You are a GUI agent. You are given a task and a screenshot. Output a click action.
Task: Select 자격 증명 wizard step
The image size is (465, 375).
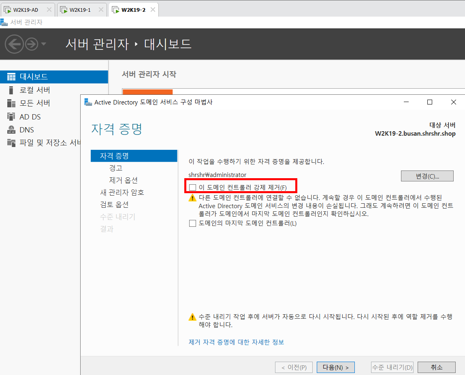point(134,156)
